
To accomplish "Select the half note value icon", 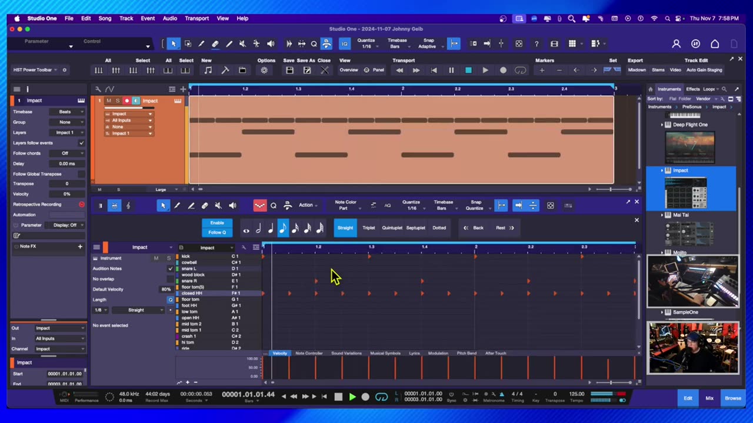I will point(258,228).
